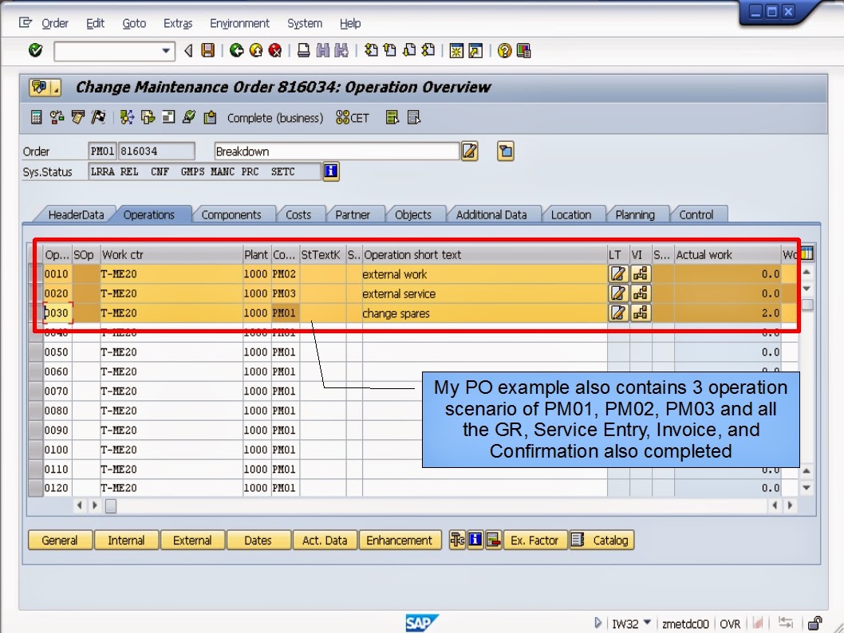Switch to the Additional Data tab
The image size is (844, 633).
(491, 214)
